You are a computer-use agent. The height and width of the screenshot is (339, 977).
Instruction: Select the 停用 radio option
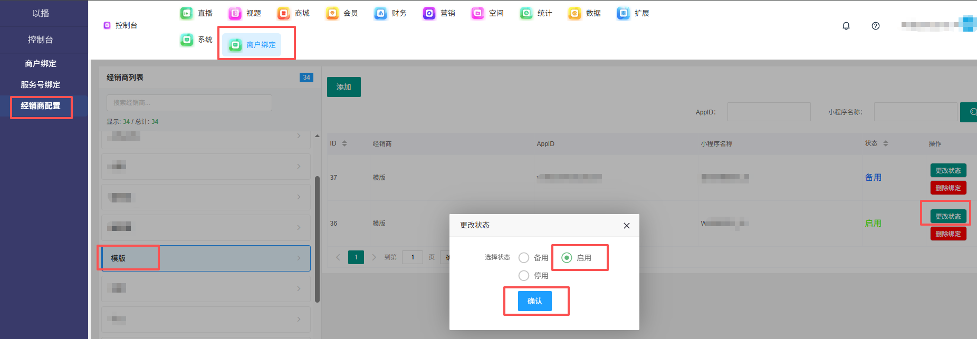pos(524,276)
